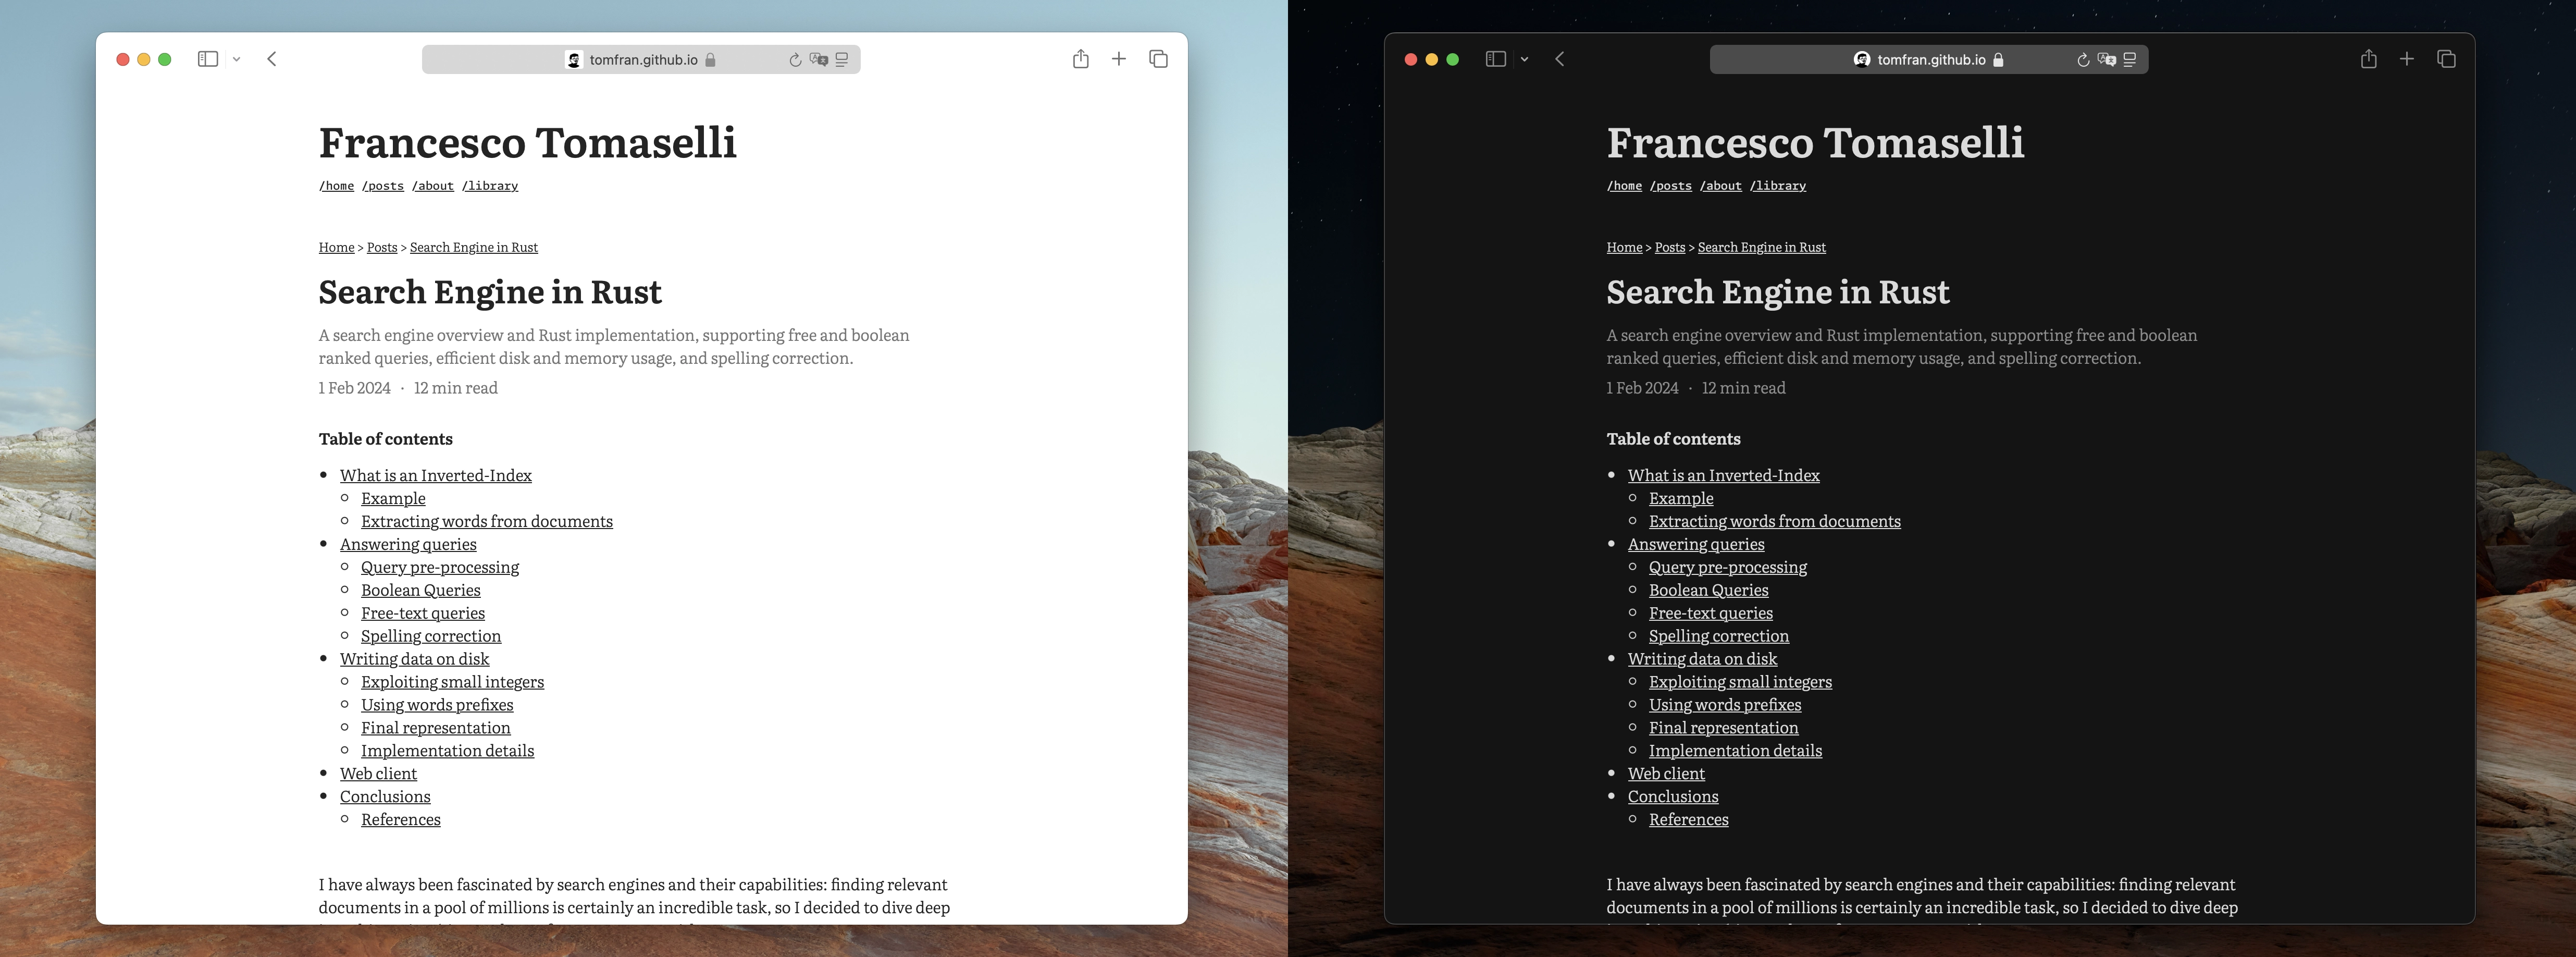Click tomfran.github.io address field in light window
2576x957 pixels.
point(643,60)
